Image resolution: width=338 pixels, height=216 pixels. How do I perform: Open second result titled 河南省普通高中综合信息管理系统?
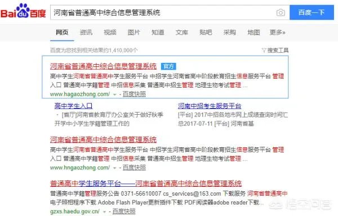103,139
